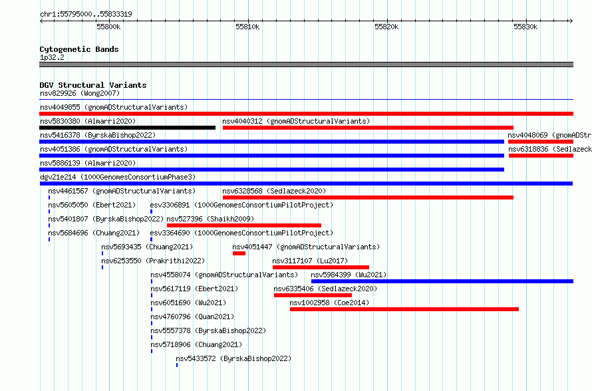Click the nsv5684696 (Chuang2021) label
The width and height of the screenshot is (592, 391).
click(94, 233)
